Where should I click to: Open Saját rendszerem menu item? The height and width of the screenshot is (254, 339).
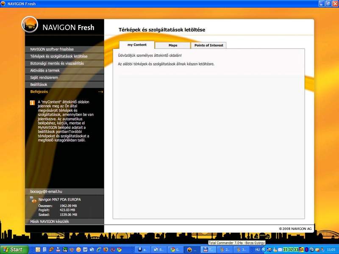(x=64, y=77)
